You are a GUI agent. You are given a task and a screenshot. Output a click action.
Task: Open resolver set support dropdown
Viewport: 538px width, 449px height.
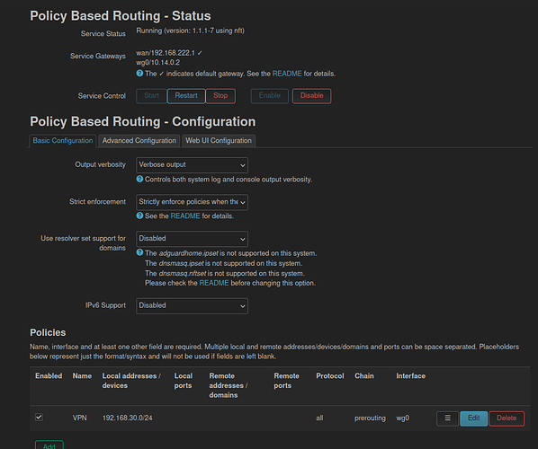click(192, 239)
